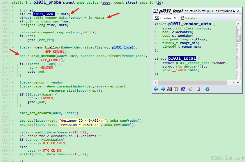The image size is (245, 162).
Task: Click err_req goto label
Action: 46,40
